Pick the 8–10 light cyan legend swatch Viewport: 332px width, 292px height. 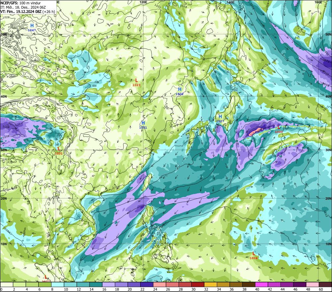pyautogui.click(x=57, y=284)
